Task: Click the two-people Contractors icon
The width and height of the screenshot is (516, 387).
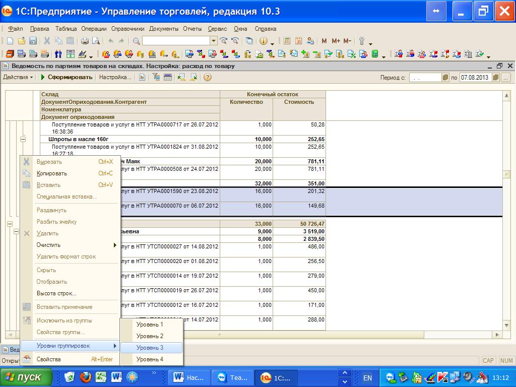Action: pyautogui.click(x=58, y=54)
